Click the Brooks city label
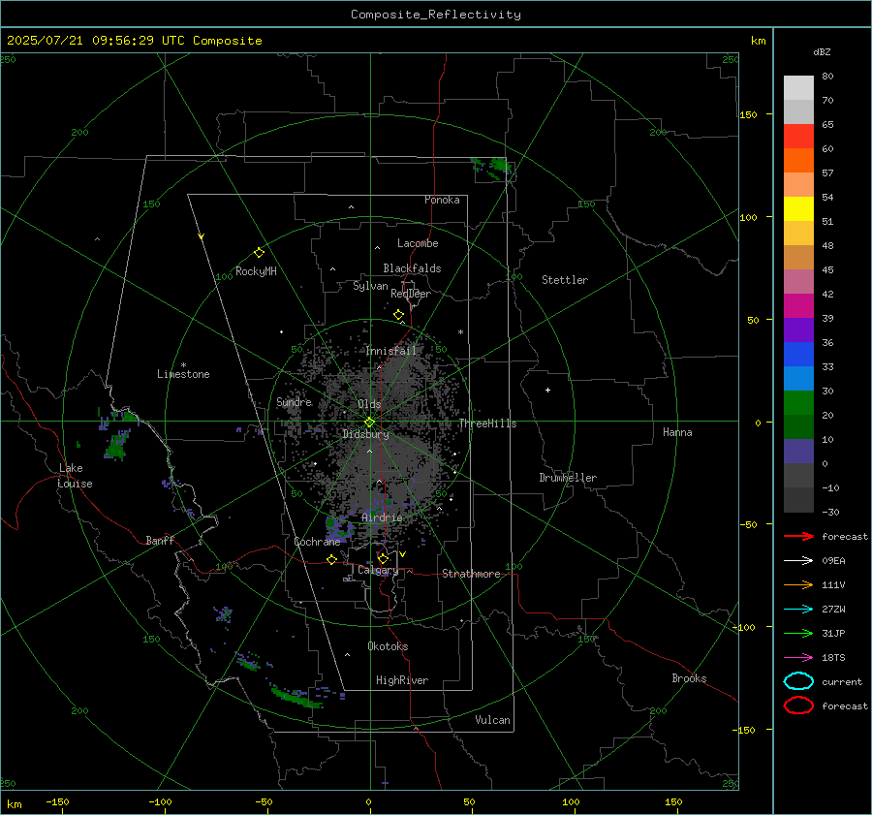Screen dimensions: 872x815 tap(689, 678)
